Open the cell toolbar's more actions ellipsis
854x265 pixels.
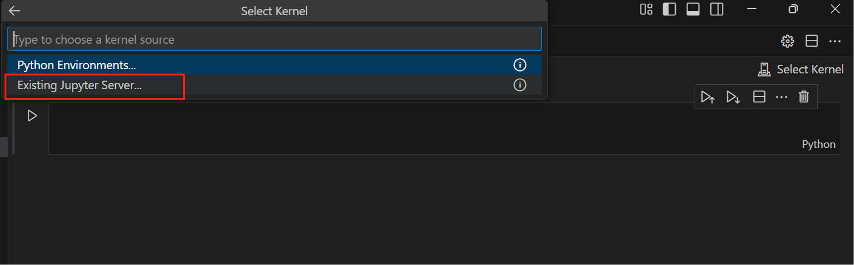point(781,97)
